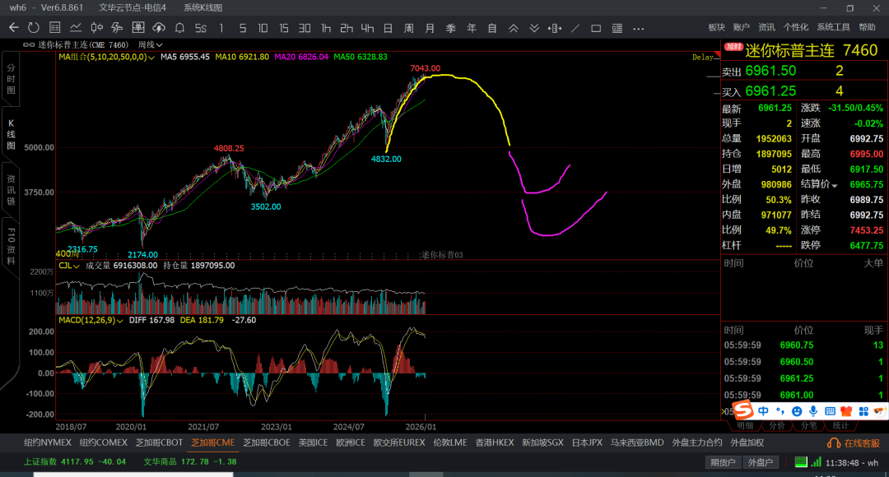The height and width of the screenshot is (477, 889).
Task: Go back with the left arrow icon
Action: (14, 28)
